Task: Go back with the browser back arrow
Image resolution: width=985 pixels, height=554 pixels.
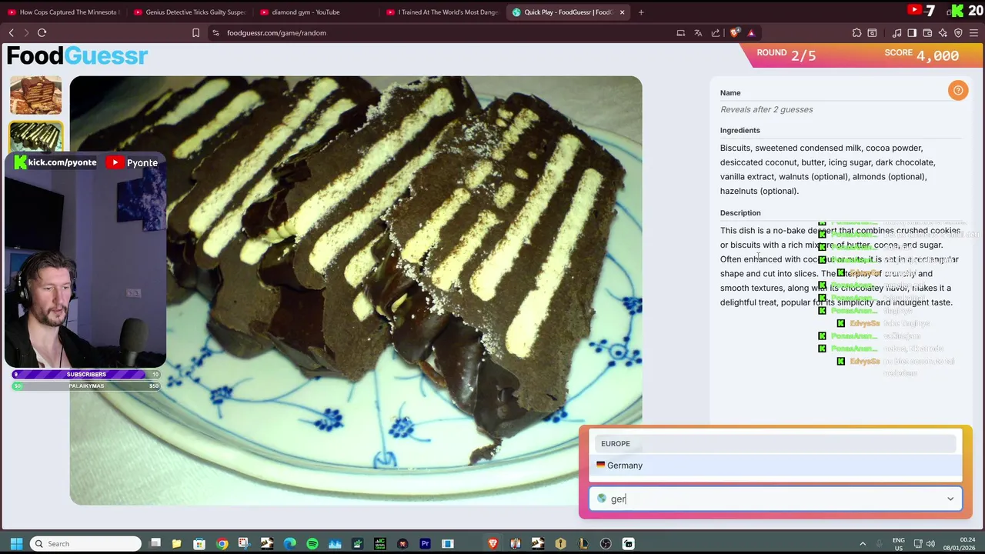Action: [12, 33]
